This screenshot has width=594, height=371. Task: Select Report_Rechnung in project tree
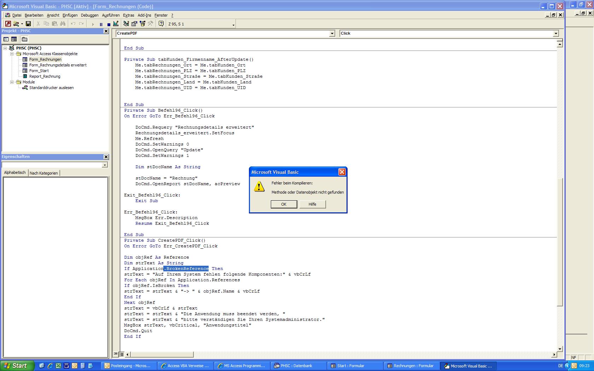(45, 76)
